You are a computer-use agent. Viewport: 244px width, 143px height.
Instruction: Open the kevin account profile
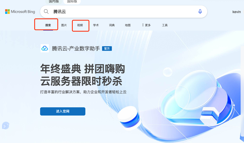coord(237,12)
